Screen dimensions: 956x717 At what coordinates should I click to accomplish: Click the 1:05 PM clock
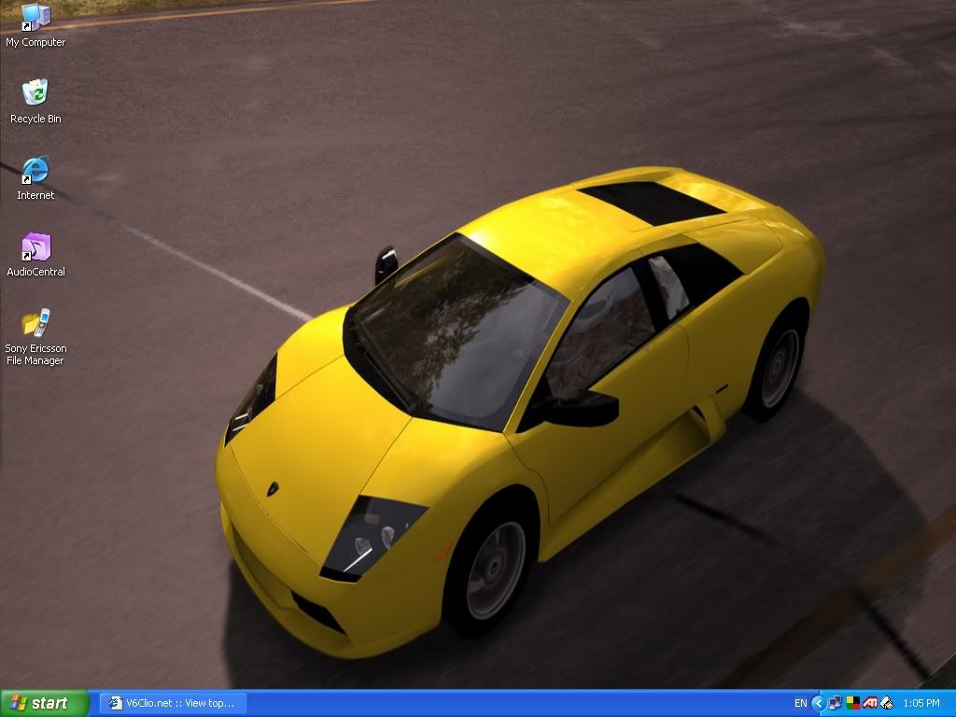921,703
